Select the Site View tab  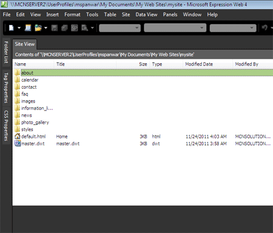pos(25,44)
